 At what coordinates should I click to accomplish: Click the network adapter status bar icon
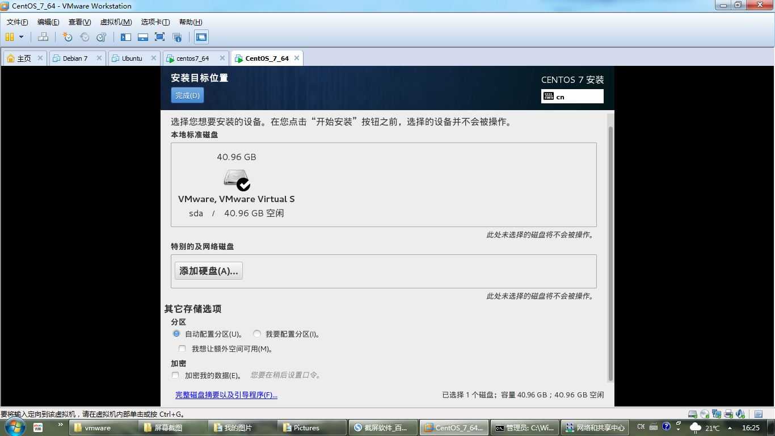[717, 414]
